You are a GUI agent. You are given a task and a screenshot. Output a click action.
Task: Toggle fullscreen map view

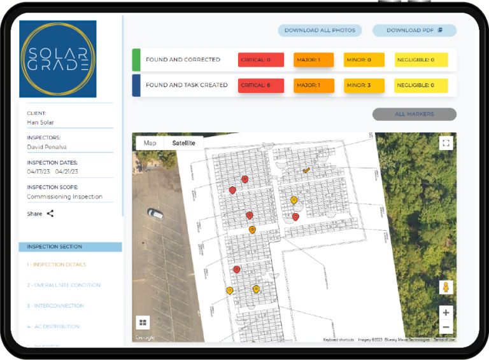446,143
